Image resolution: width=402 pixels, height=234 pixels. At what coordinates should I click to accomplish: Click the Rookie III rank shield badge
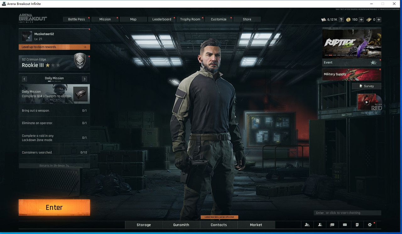click(80, 61)
